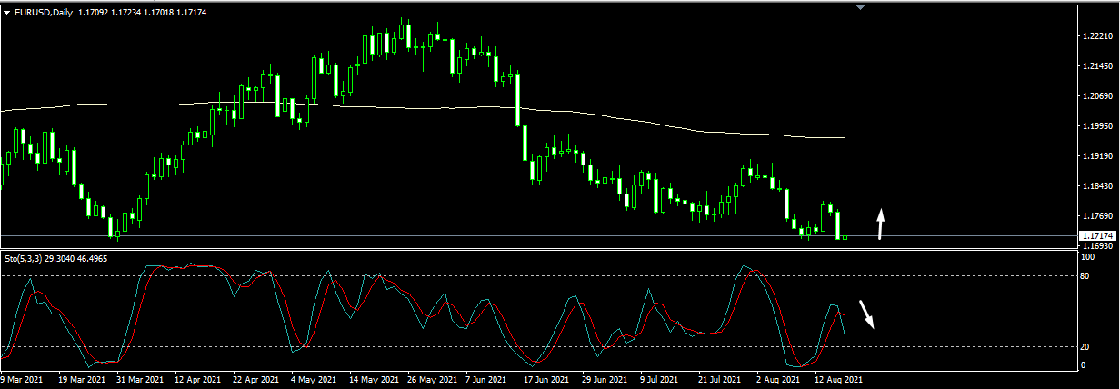Click the 1.19190 level on price axis
The width and height of the screenshot is (1120, 389).
coord(1096,156)
